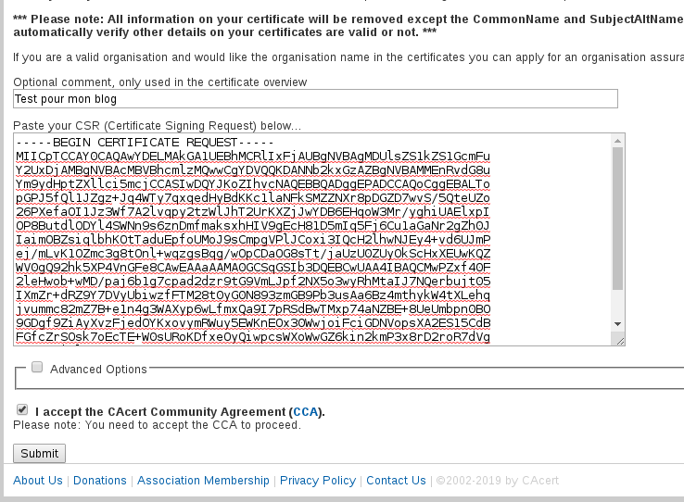Open the Association Membership link
This screenshot has height=502, width=684.
click(x=203, y=480)
